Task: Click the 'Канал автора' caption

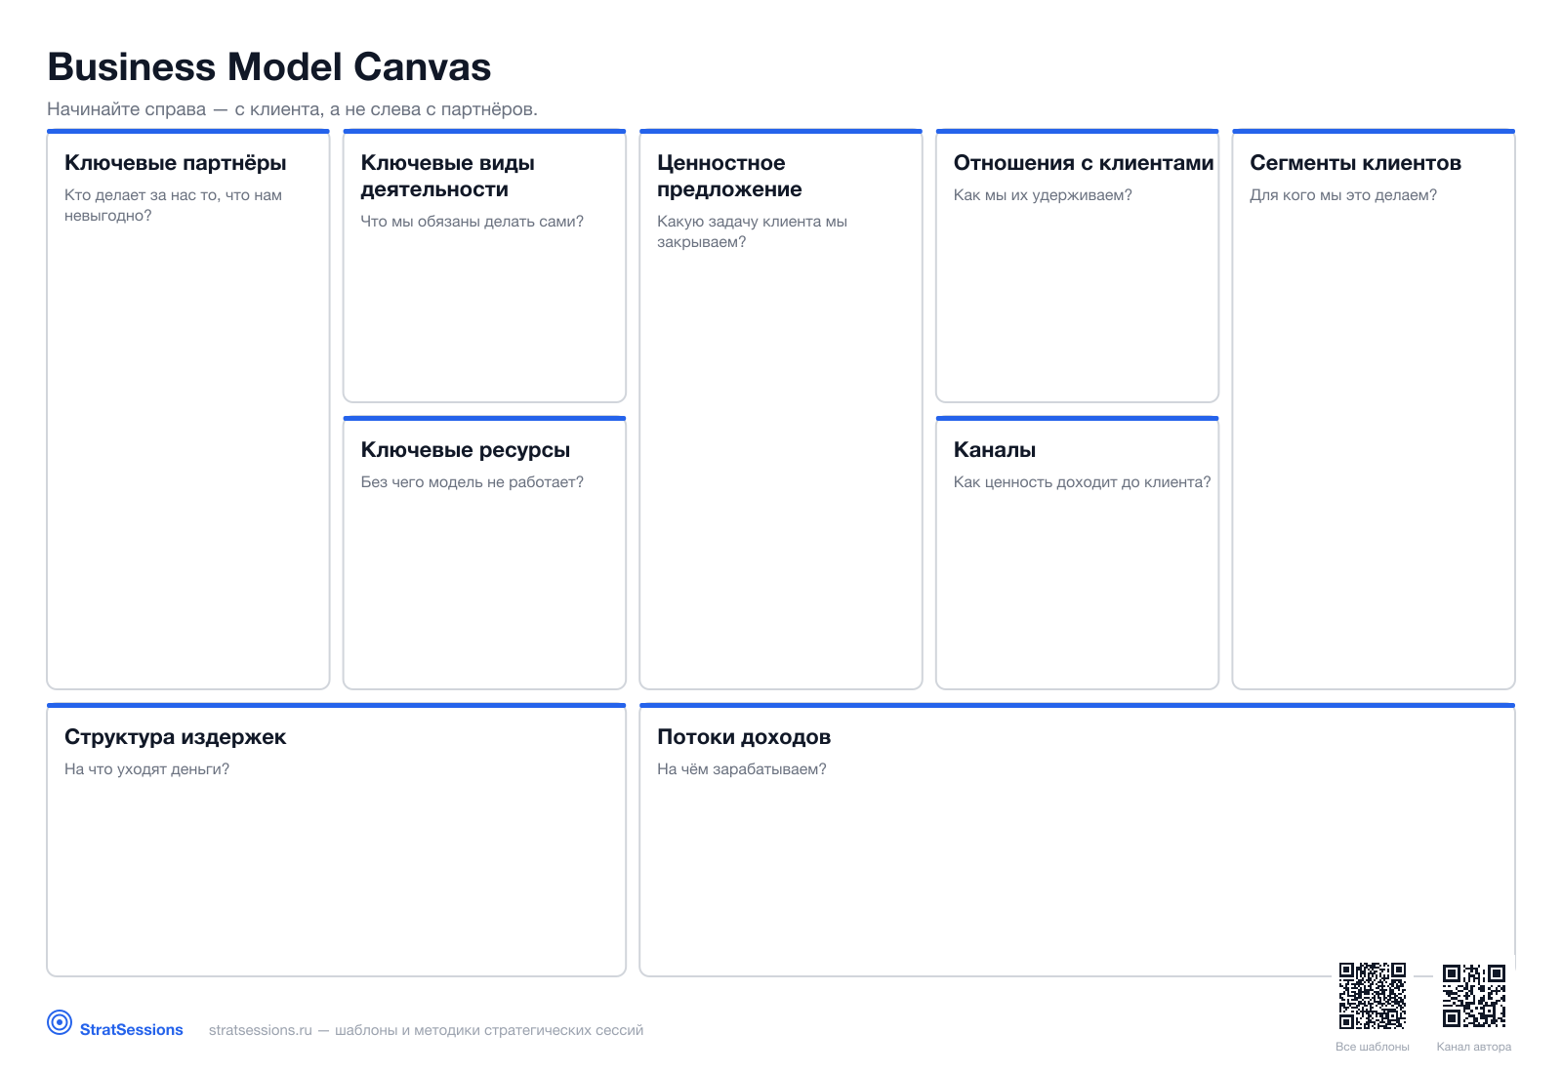Action: pos(1474,1047)
